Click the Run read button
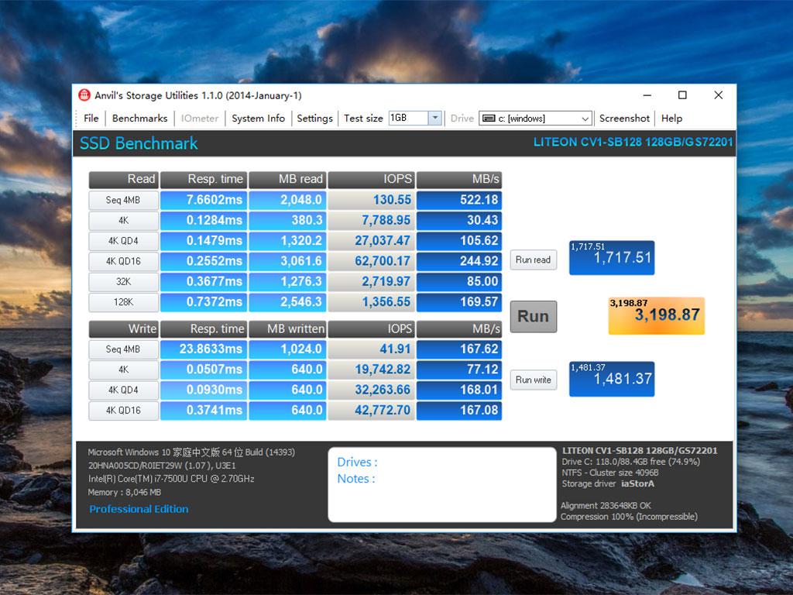The width and height of the screenshot is (793, 595). point(533,260)
